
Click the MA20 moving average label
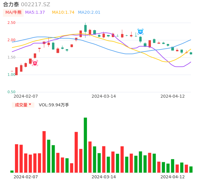[89, 13]
